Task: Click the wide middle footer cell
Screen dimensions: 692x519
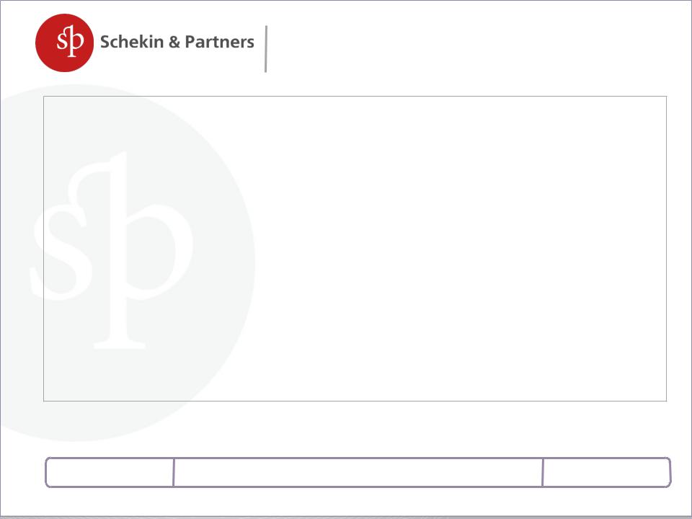Action: click(358, 472)
